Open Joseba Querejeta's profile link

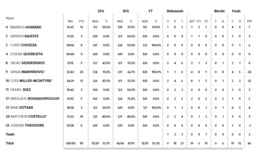coord(27,54)
